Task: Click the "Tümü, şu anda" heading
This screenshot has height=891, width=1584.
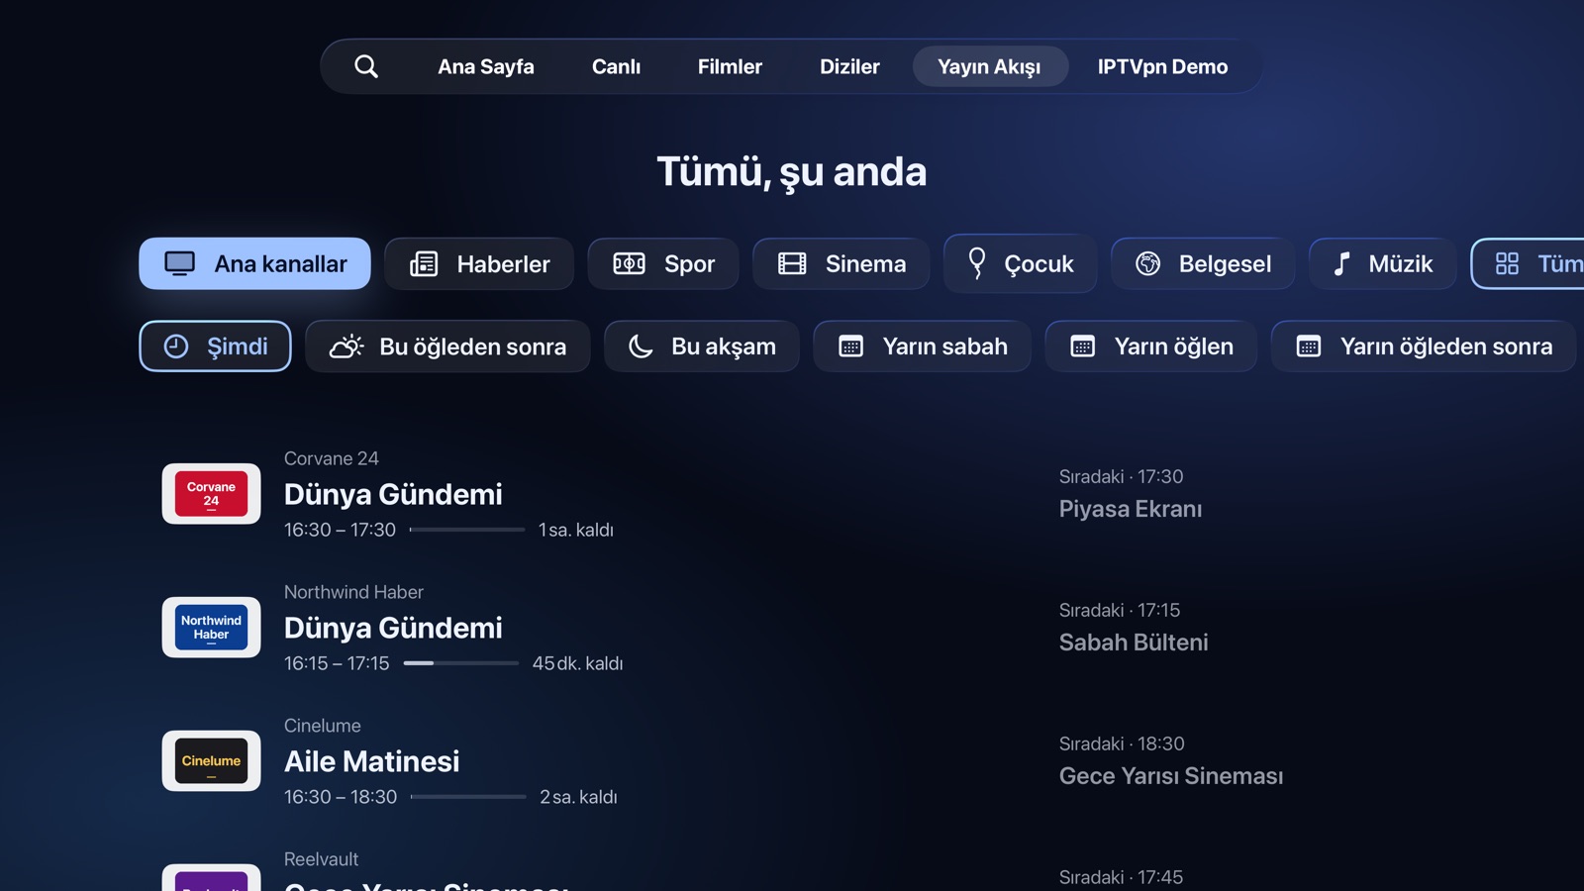Action: (792, 171)
